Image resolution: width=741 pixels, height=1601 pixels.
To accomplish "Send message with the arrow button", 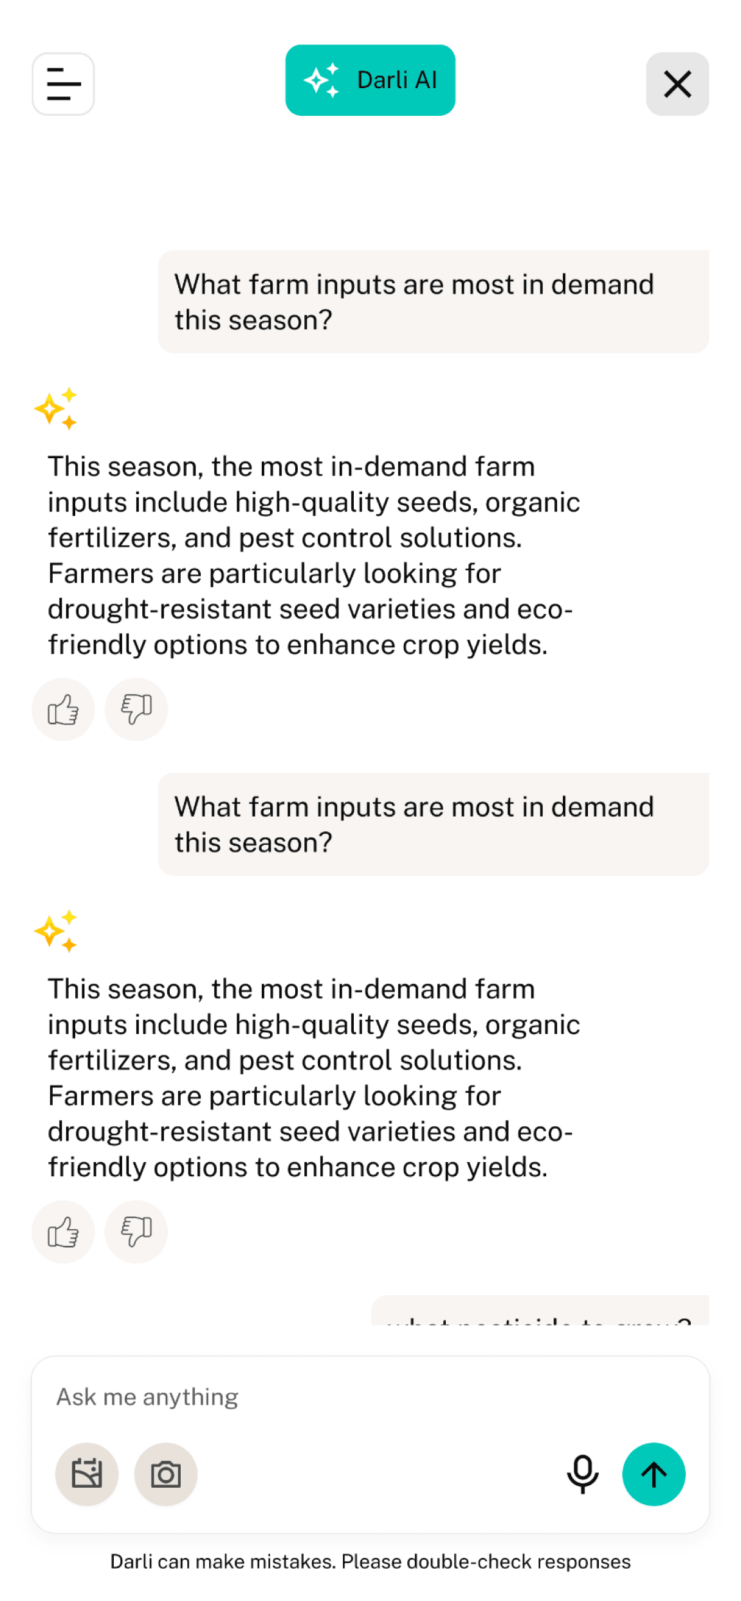I will [654, 1474].
